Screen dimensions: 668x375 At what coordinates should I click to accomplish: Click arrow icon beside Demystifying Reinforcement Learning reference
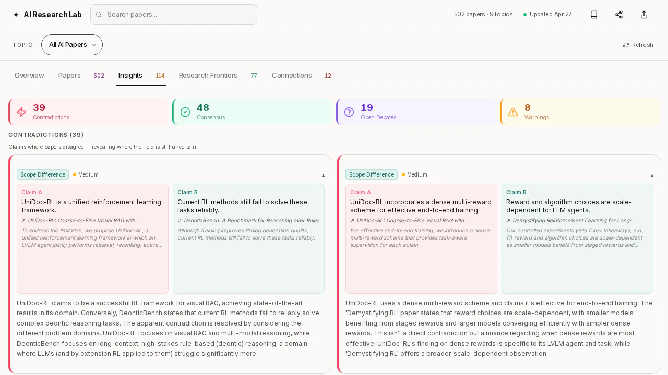[x=508, y=221]
